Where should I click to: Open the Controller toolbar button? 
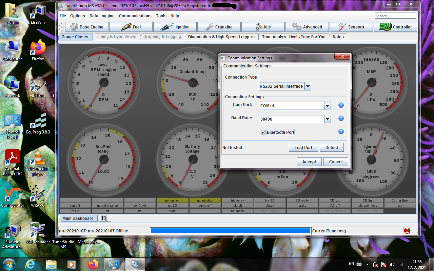pos(395,27)
